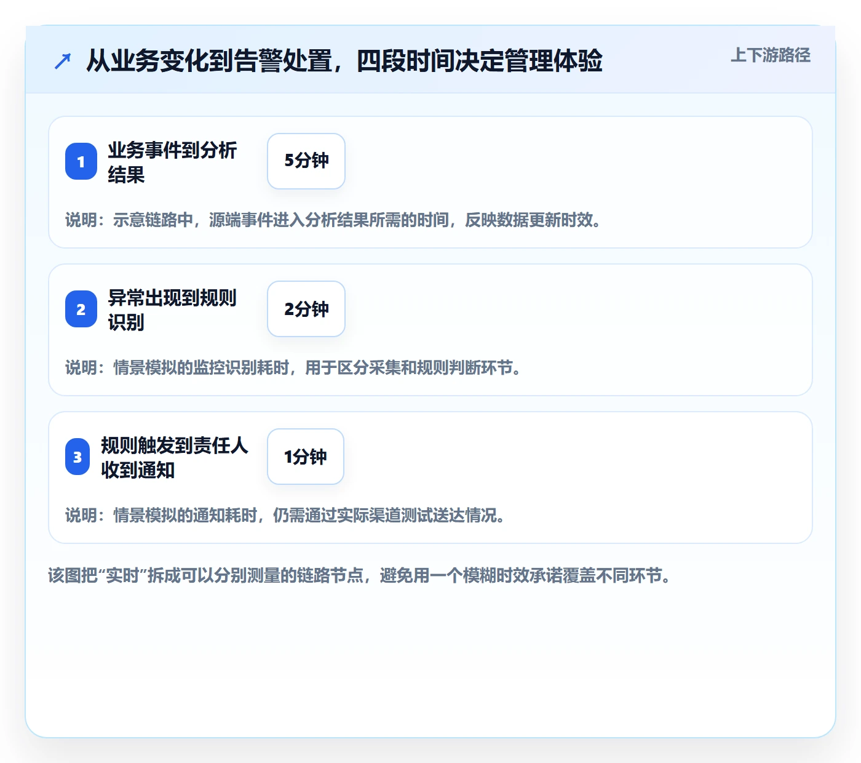This screenshot has width=861, height=763.
Task: Click the heading 异常出现到规则识别
Action: pos(172,310)
